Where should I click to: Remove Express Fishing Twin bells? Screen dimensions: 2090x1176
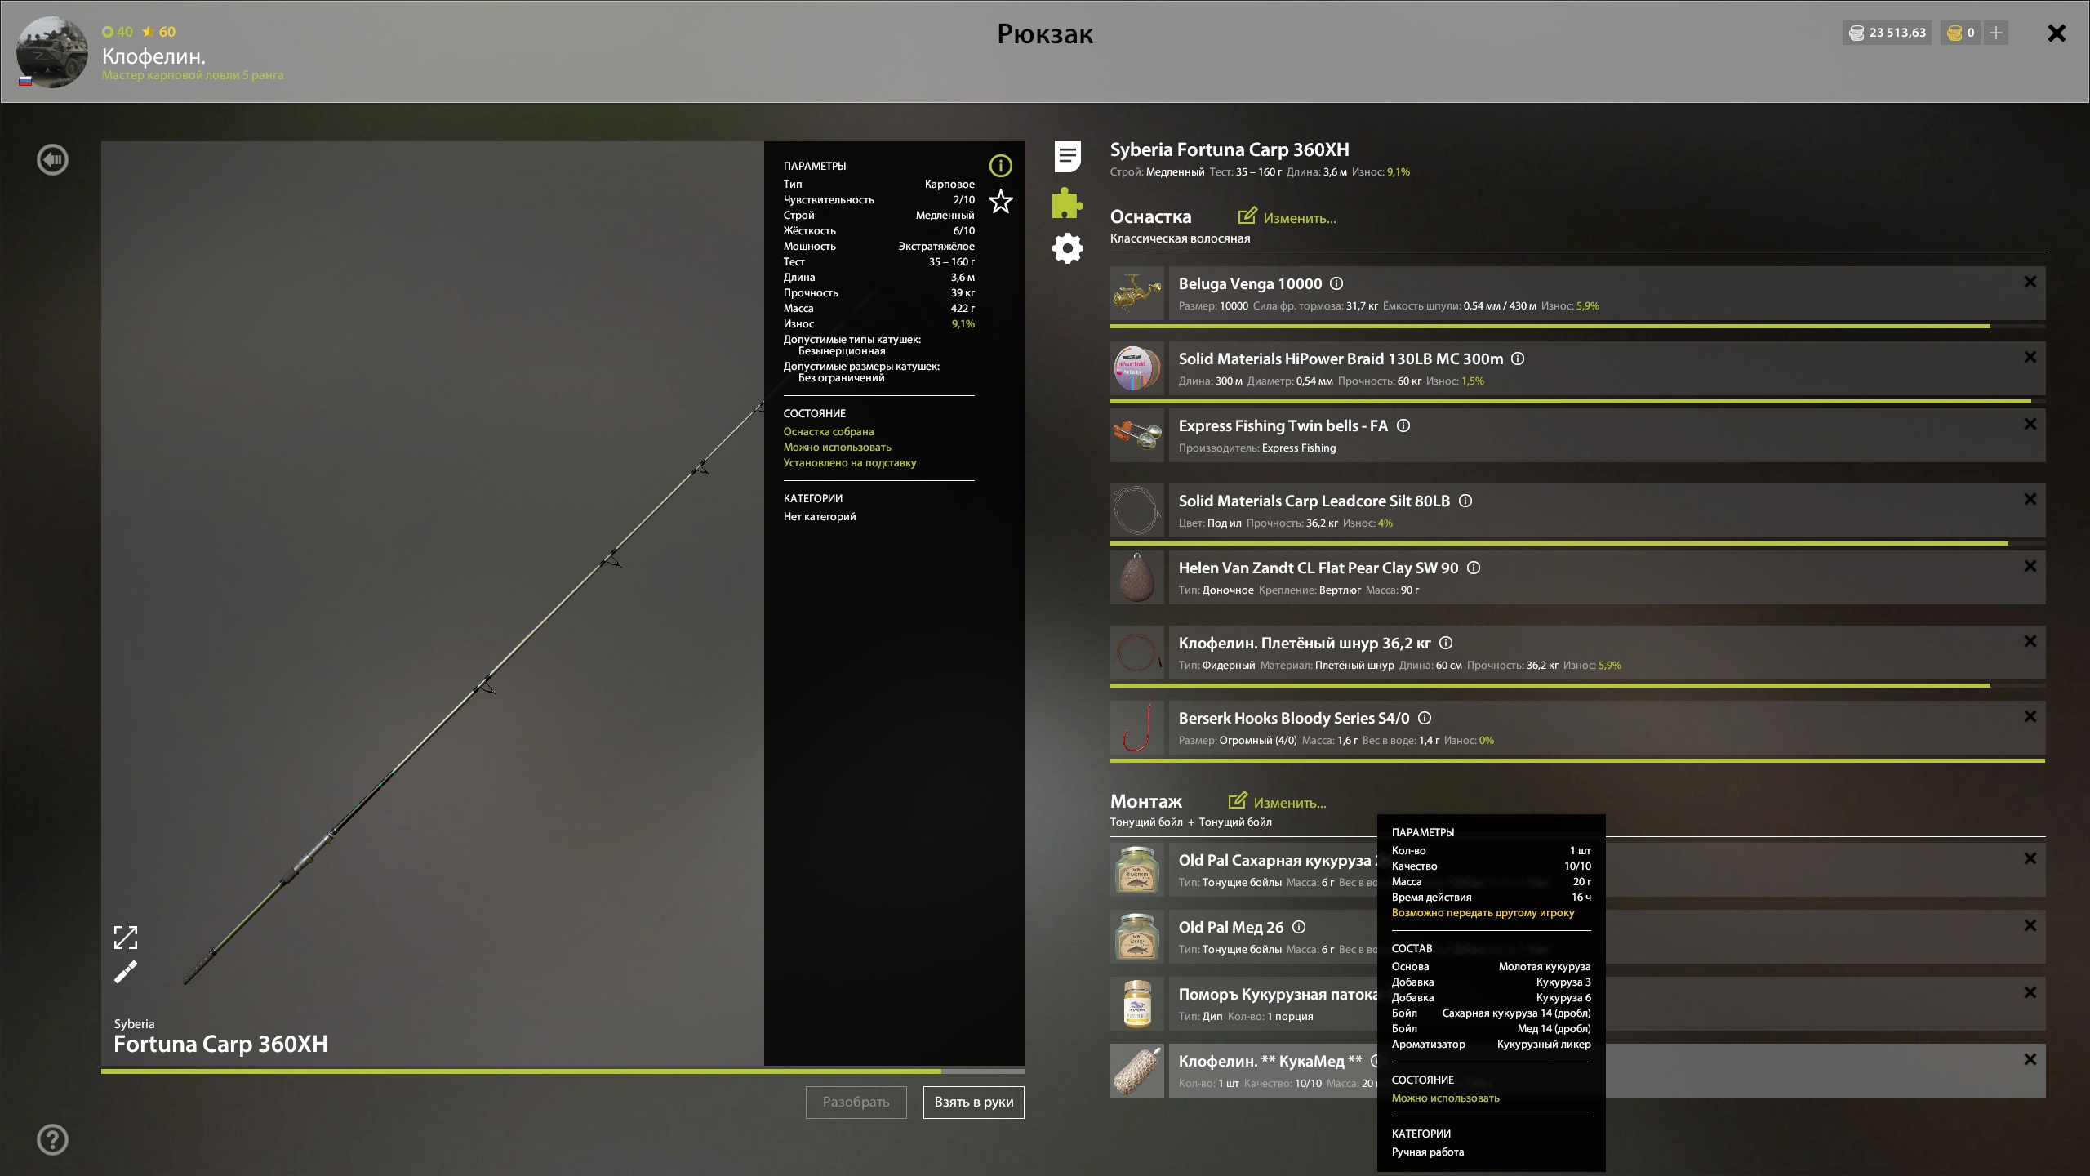point(2030,424)
